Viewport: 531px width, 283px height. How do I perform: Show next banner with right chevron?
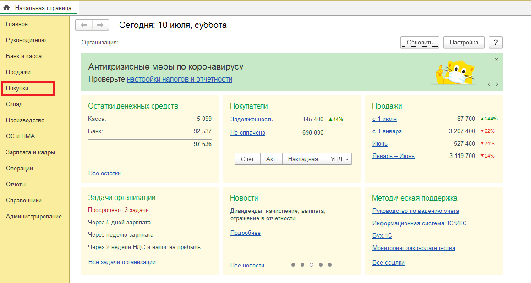pyautogui.click(x=497, y=84)
